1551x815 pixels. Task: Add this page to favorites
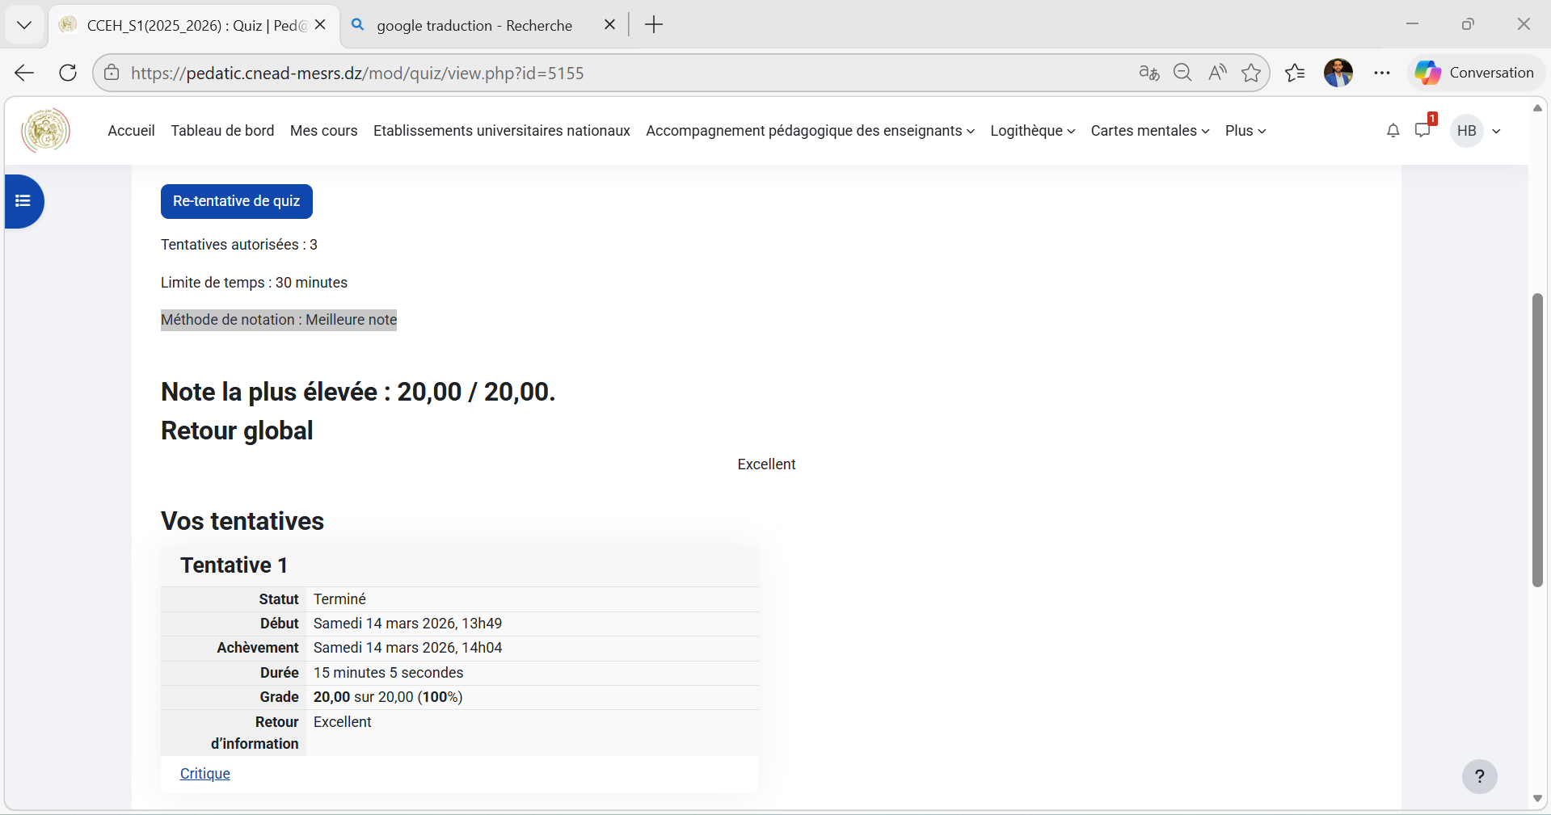pos(1251,73)
